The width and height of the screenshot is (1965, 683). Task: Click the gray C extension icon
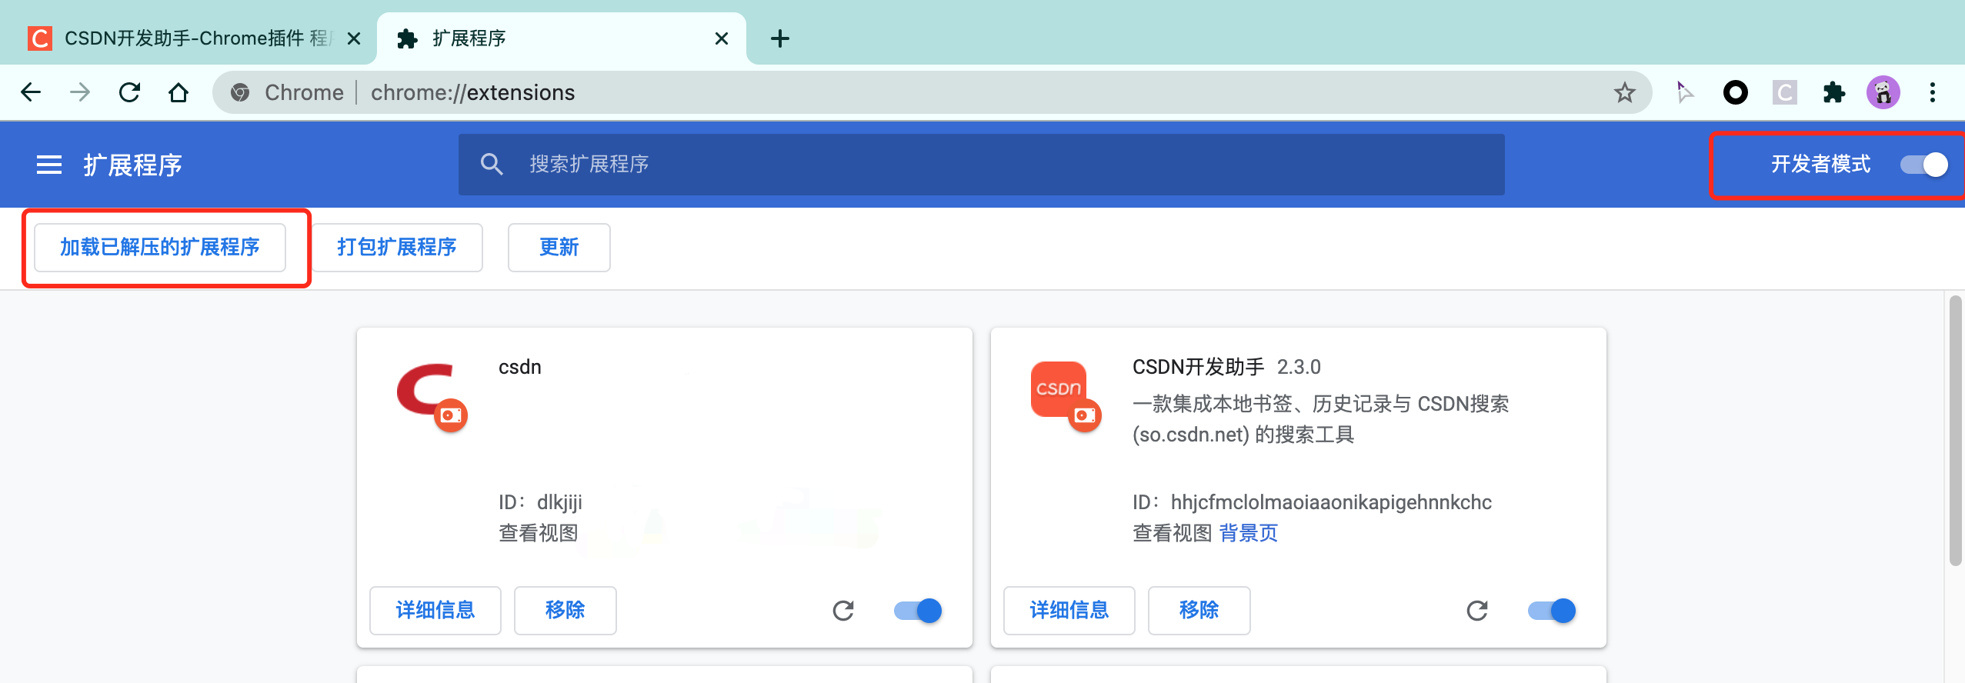click(1784, 92)
